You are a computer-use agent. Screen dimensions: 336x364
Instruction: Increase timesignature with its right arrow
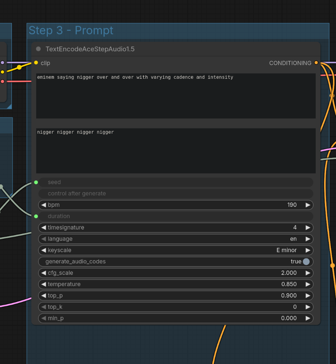(x=308, y=228)
